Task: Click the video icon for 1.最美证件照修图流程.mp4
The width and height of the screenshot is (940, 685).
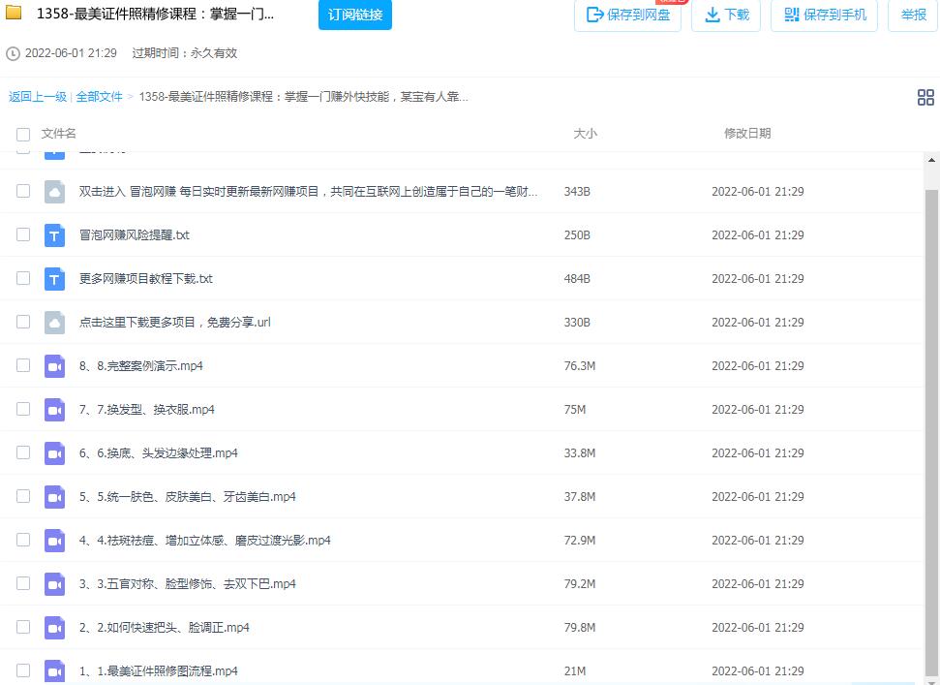Action: 54,671
